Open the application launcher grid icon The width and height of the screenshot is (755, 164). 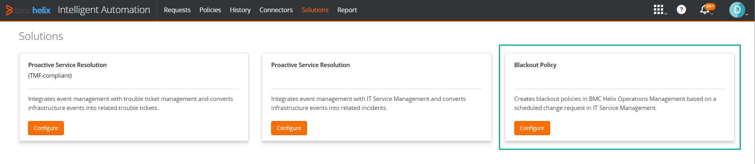(658, 10)
